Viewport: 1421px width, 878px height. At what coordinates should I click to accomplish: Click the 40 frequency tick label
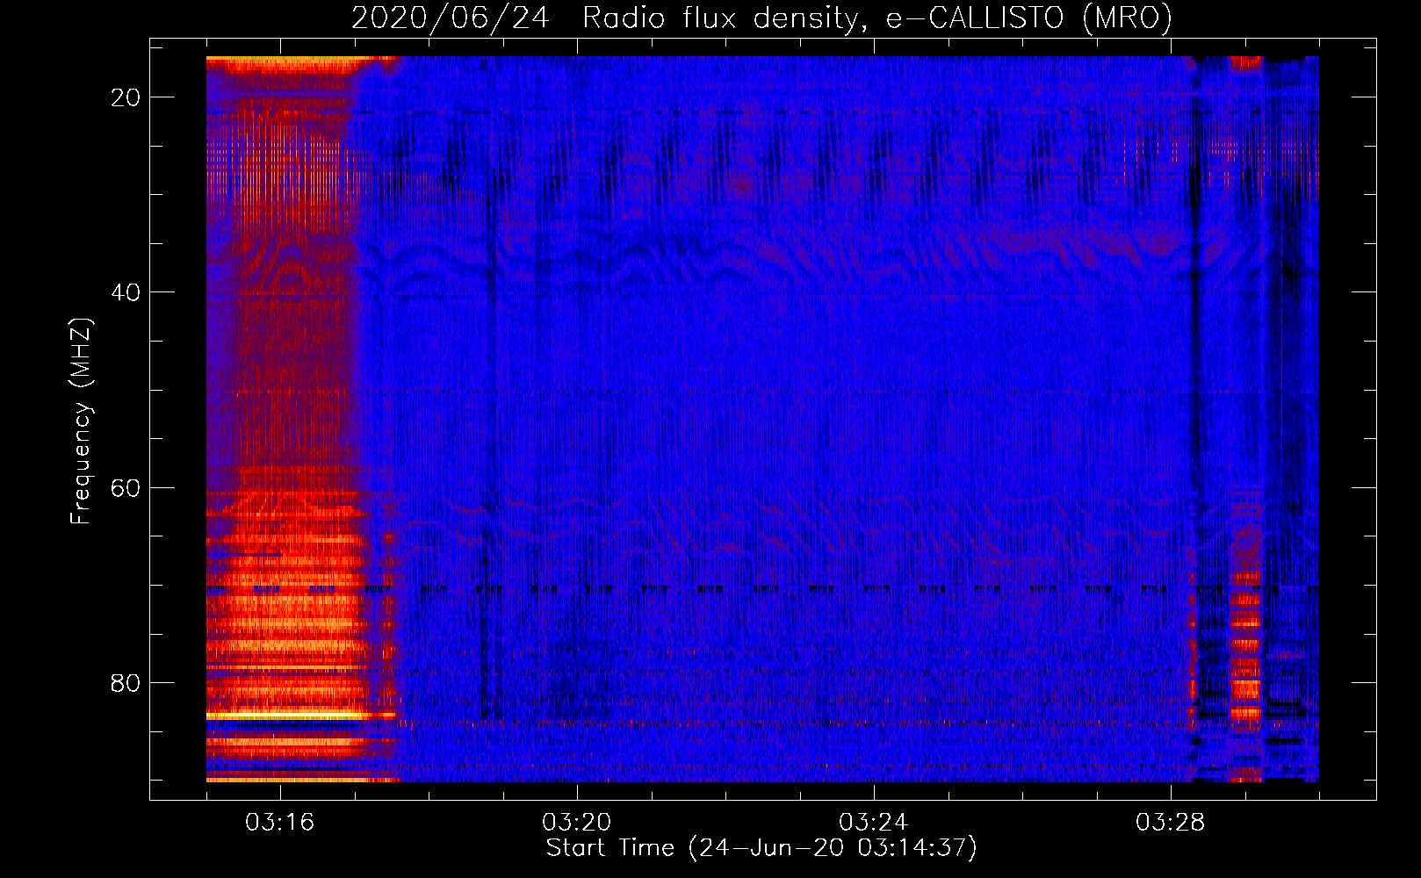126,292
